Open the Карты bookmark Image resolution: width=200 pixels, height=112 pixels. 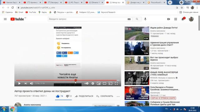tap(42, 12)
